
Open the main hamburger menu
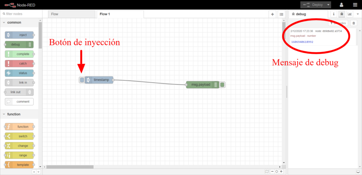click(355, 5)
